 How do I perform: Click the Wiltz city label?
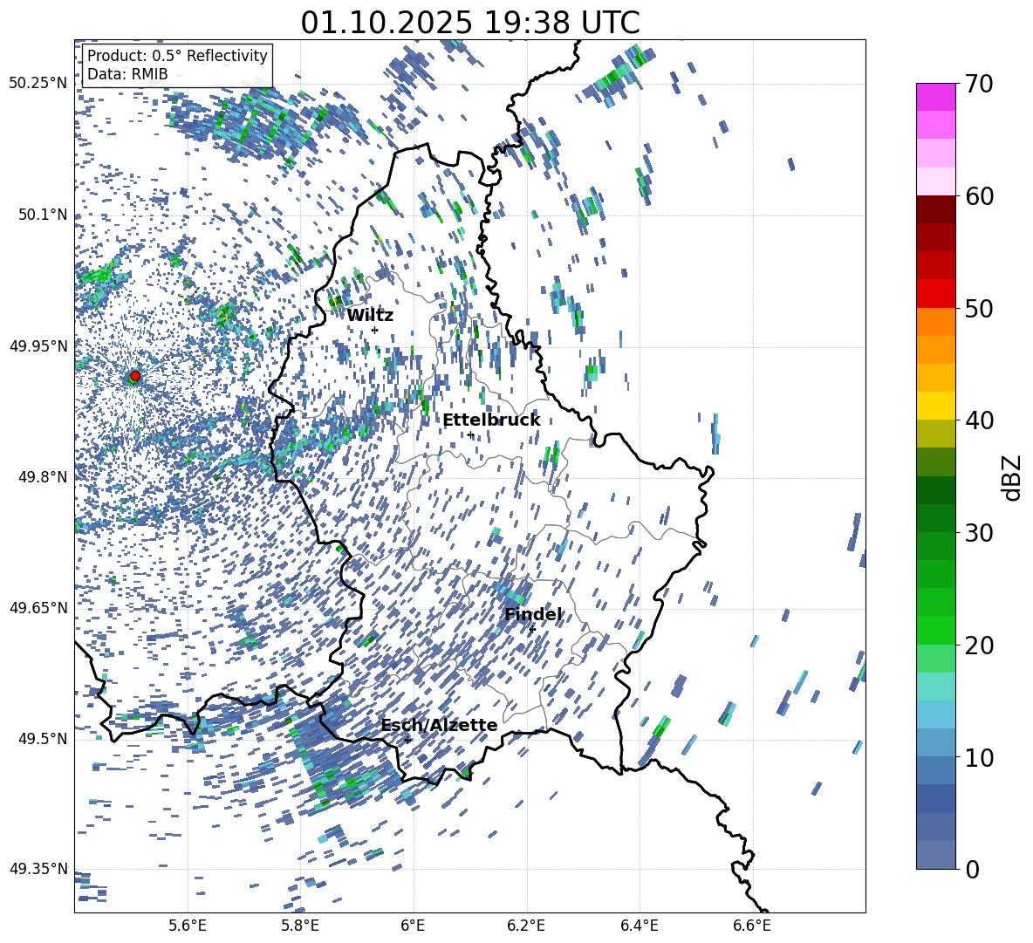coord(370,316)
